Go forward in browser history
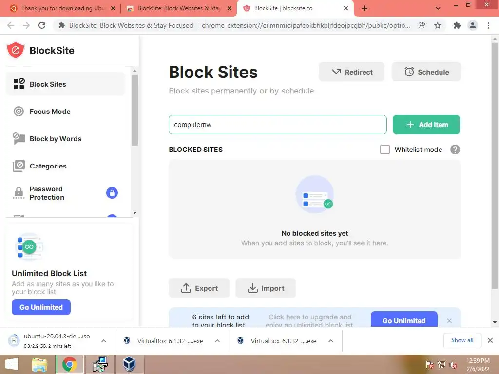Screen dimensions: 499x374 [x=26, y=25]
